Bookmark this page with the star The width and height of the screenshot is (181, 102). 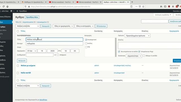click(x=143, y=7)
